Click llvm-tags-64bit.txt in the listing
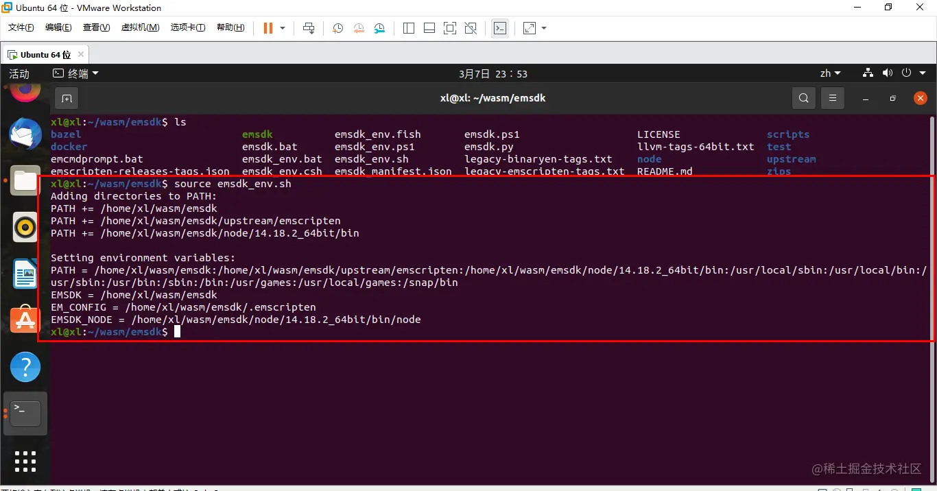Screen dimensions: 937x491 click(x=696, y=147)
